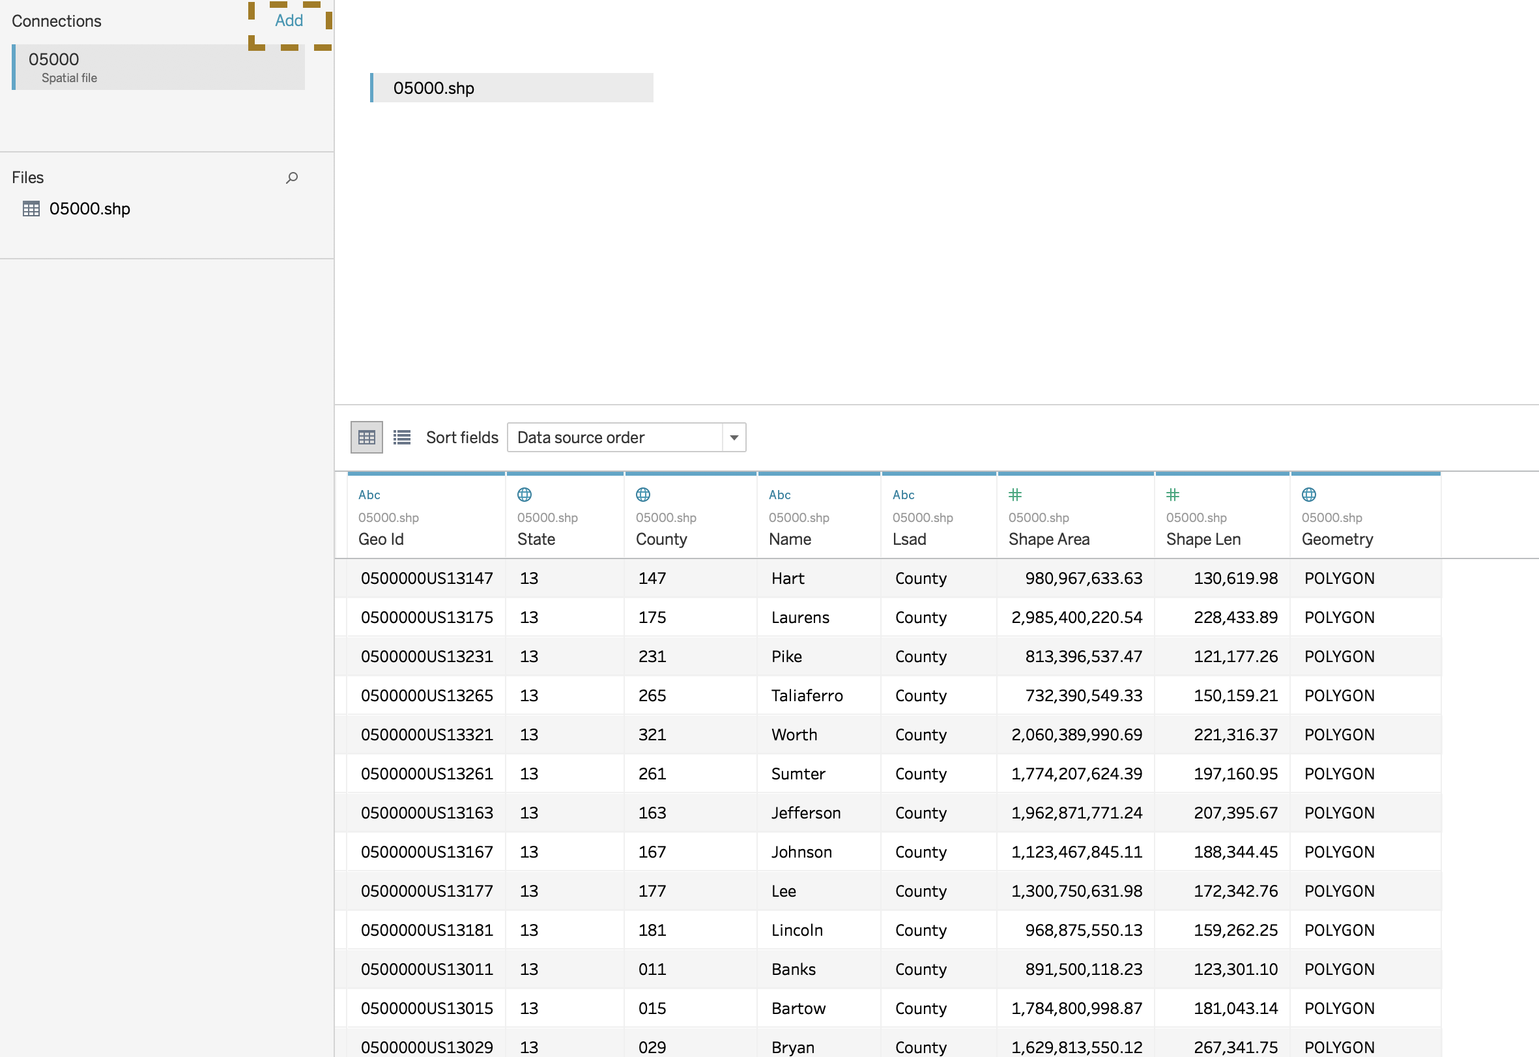This screenshot has width=1539, height=1057.
Task: Click the Sort fields dropdown arrow
Action: [733, 437]
